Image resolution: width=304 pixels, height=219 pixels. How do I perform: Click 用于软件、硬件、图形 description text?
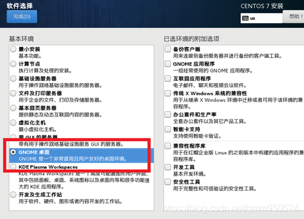(x=70, y=202)
